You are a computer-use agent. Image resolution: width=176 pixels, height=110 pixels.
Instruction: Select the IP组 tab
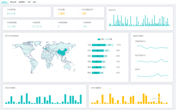click(29, 2)
